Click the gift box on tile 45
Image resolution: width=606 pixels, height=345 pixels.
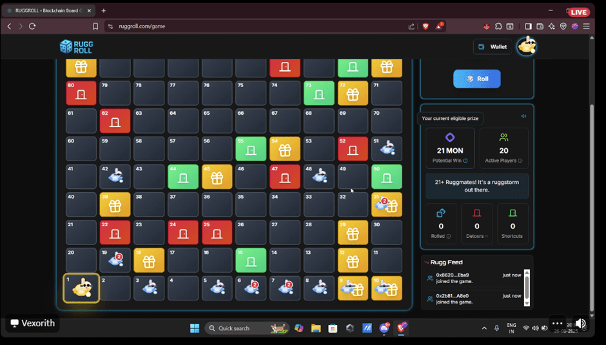pyautogui.click(x=217, y=177)
